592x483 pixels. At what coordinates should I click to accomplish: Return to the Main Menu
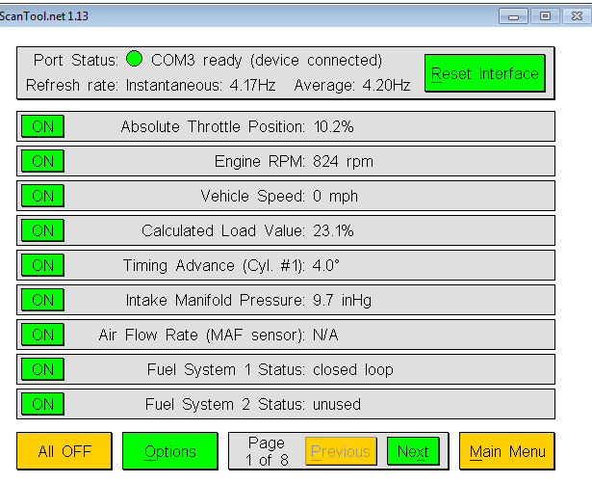506,451
